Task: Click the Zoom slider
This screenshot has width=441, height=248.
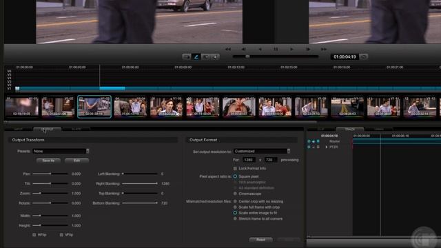Action: coord(50,194)
